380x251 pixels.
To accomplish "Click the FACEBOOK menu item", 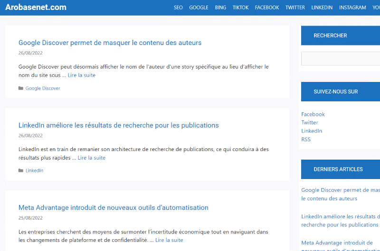I will pyautogui.click(x=267, y=8).
